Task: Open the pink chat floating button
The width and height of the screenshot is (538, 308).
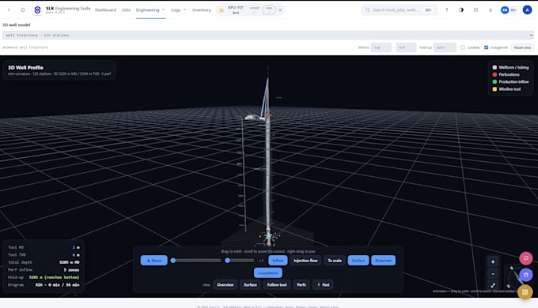Action: tap(525, 258)
